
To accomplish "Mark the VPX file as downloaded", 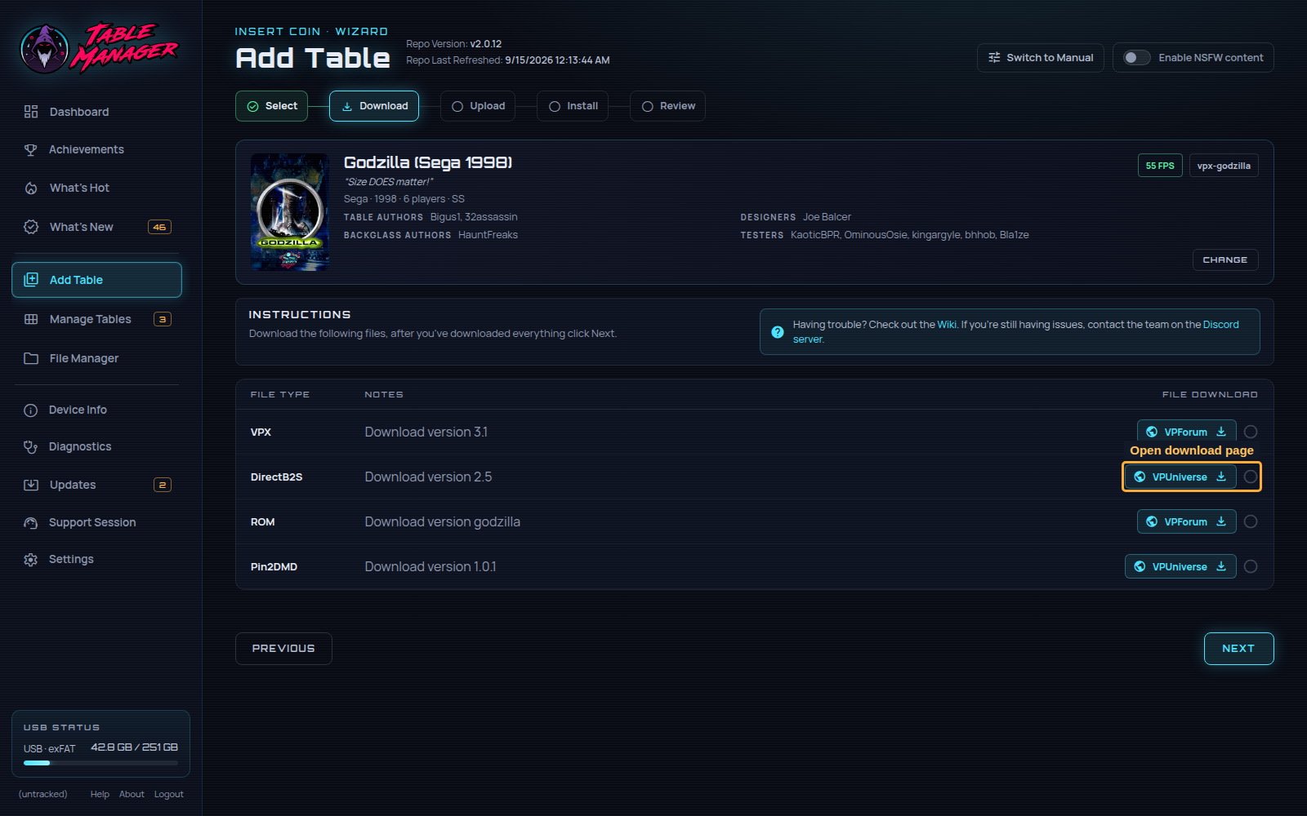I will click(1251, 432).
